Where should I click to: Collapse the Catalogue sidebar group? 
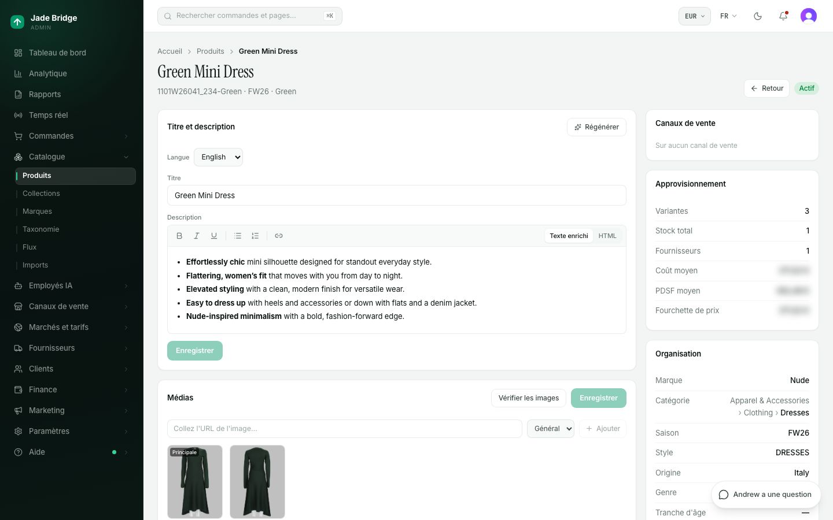click(x=72, y=157)
